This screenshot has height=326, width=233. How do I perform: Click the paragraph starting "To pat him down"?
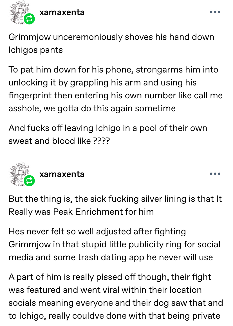(x=115, y=89)
